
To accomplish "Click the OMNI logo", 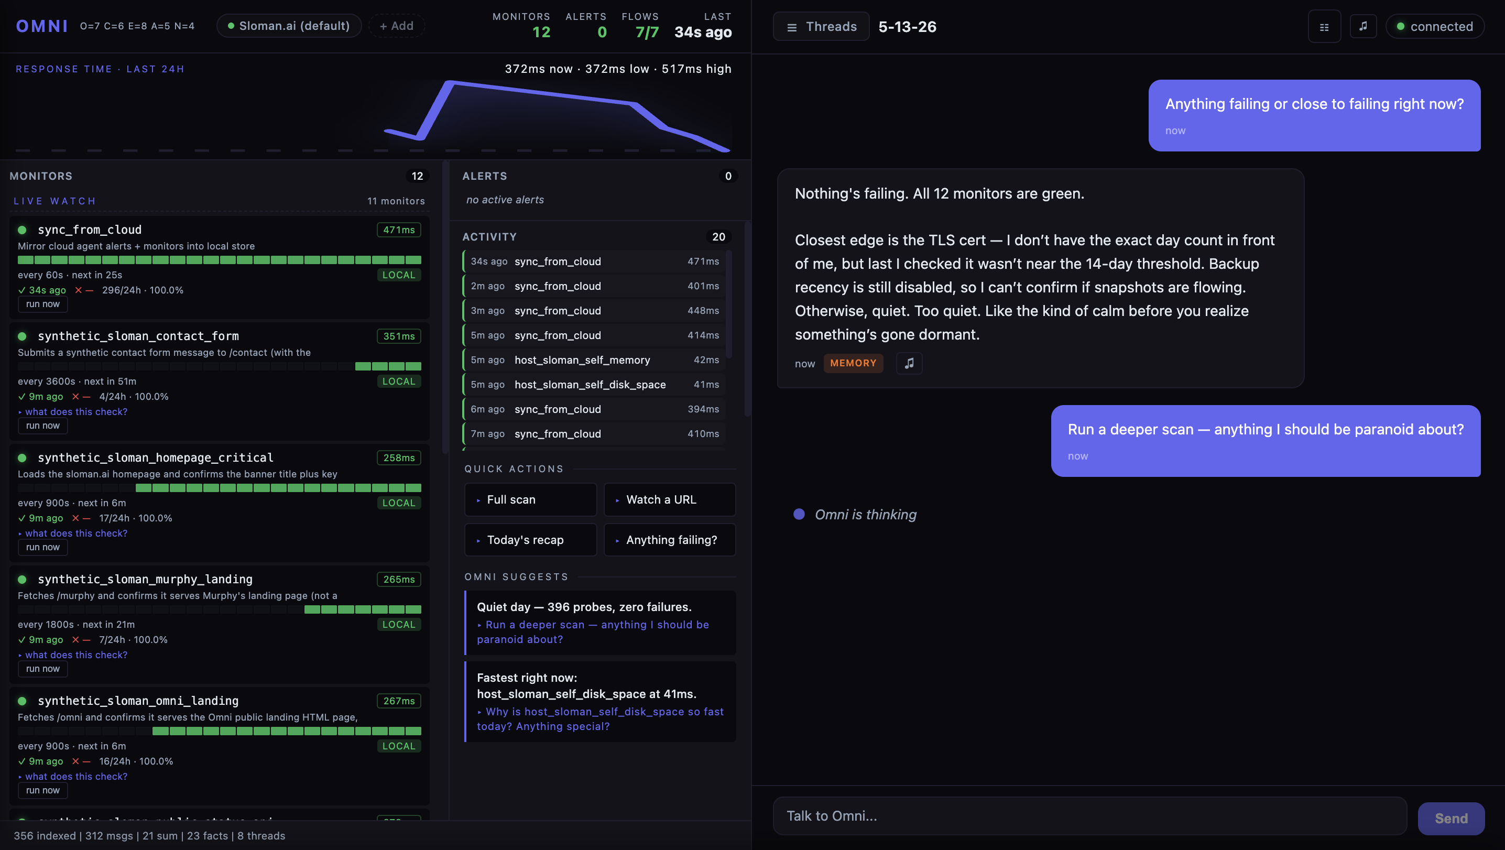I will pos(42,26).
